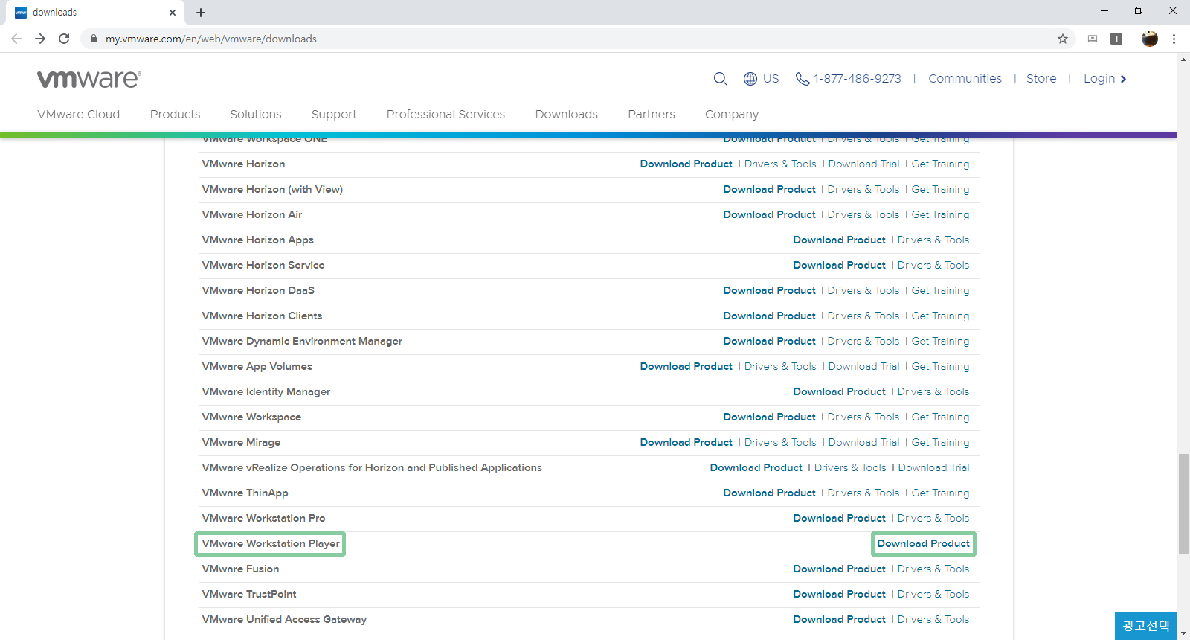
Task: Click the page vertical scrollbar thumb
Action: 1183,504
